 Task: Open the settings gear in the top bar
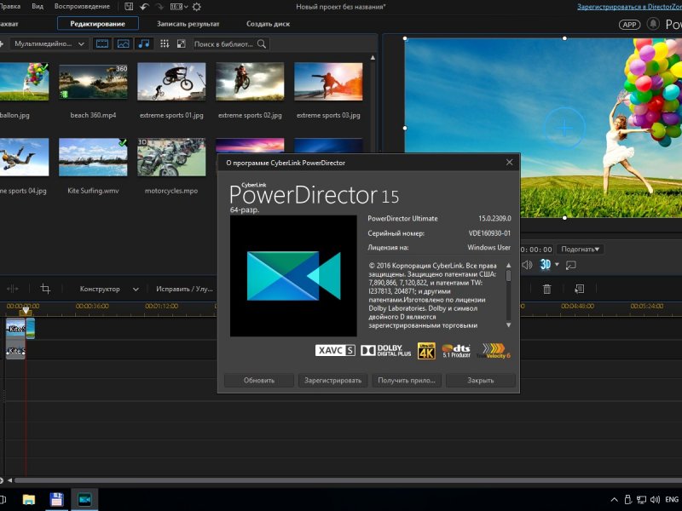tap(197, 7)
